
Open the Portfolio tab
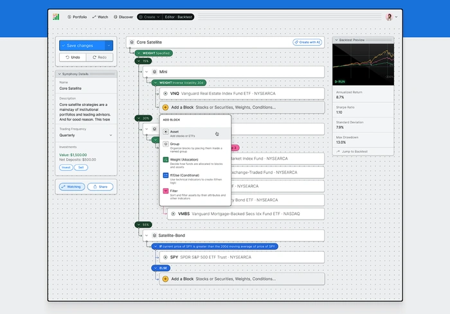[x=77, y=17]
